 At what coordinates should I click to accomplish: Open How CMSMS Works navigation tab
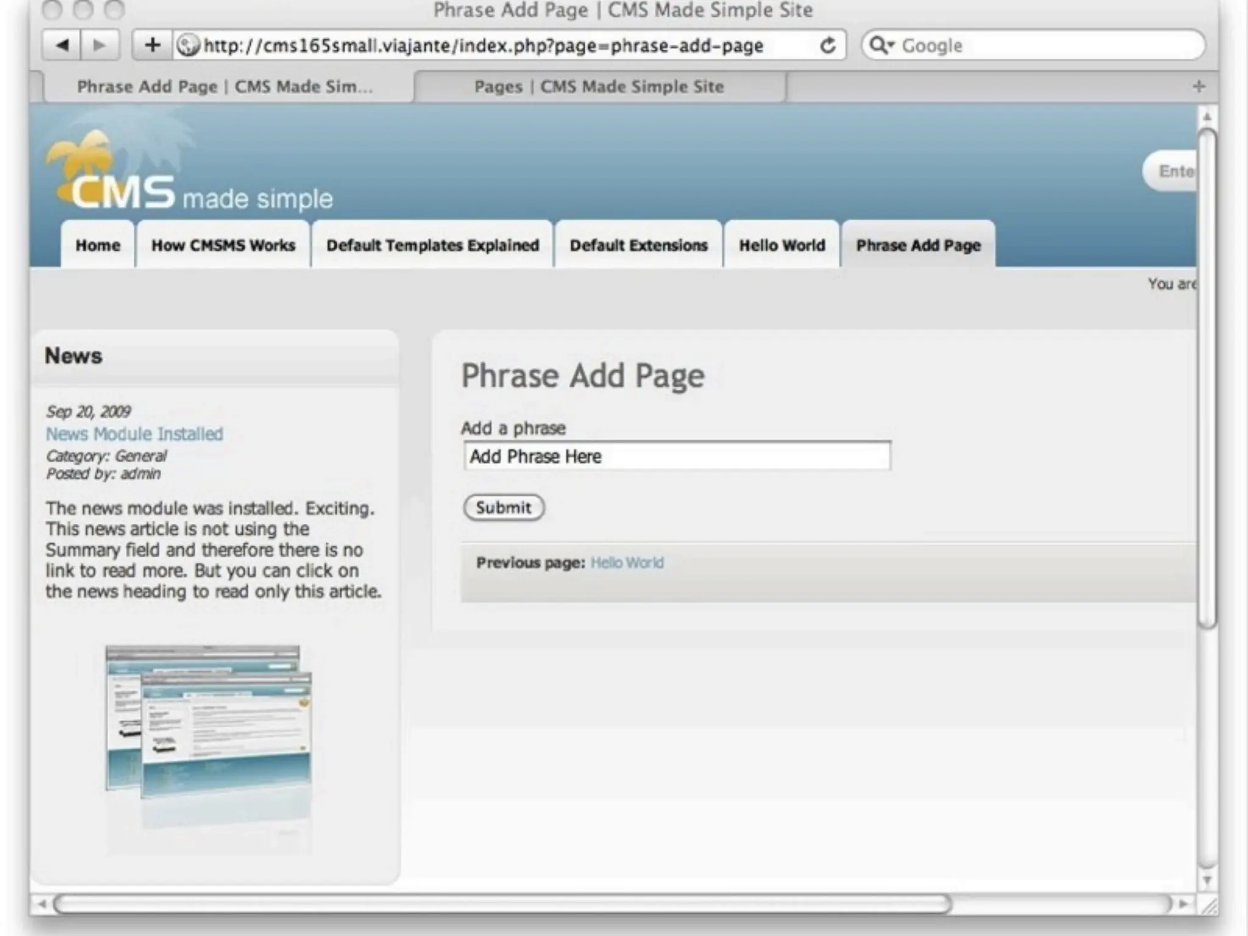[223, 245]
